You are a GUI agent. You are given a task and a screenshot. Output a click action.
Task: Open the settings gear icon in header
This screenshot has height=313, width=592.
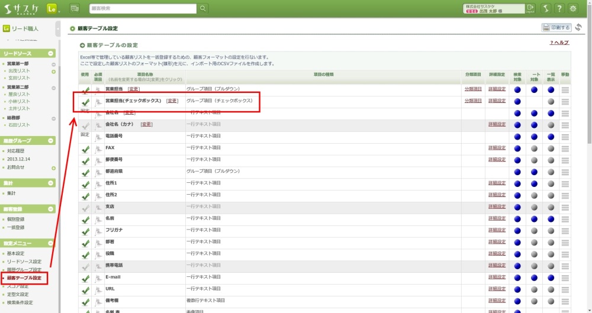pos(572,8)
